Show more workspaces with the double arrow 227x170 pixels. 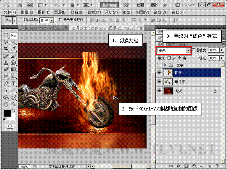tap(165, 5)
